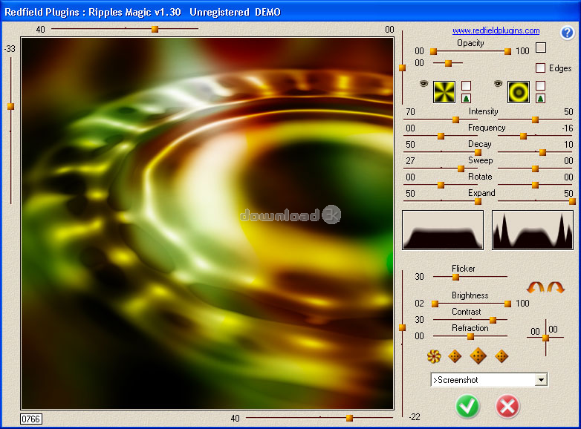Viewport: 581px width, 429px height.
Task: Click the radial star pattern ripple swatch
Action: click(444, 91)
